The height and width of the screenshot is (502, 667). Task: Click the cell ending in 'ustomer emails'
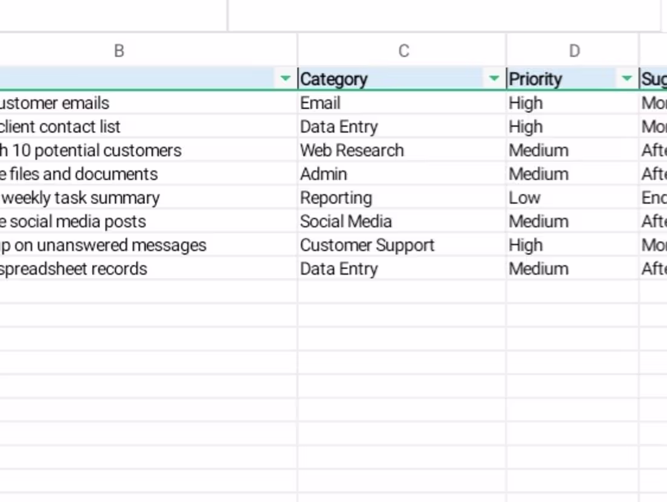(149, 103)
